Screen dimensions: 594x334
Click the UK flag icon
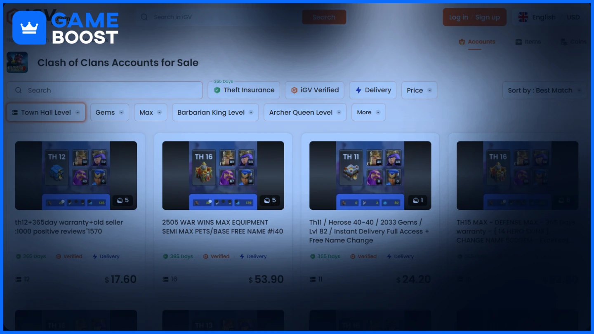pos(523,17)
